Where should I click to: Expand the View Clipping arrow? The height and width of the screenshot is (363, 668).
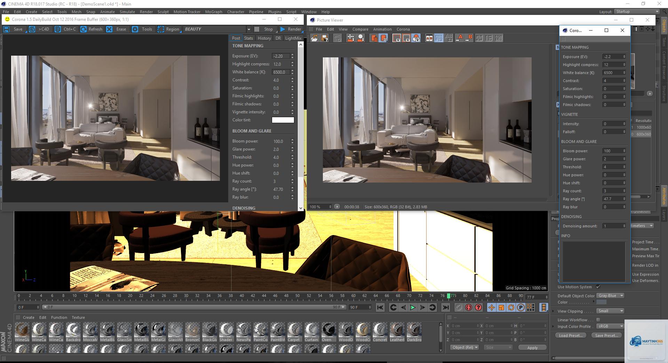pos(553,311)
